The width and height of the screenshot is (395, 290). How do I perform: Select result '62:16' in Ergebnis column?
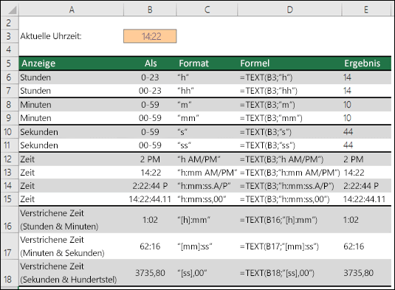tap(366, 246)
